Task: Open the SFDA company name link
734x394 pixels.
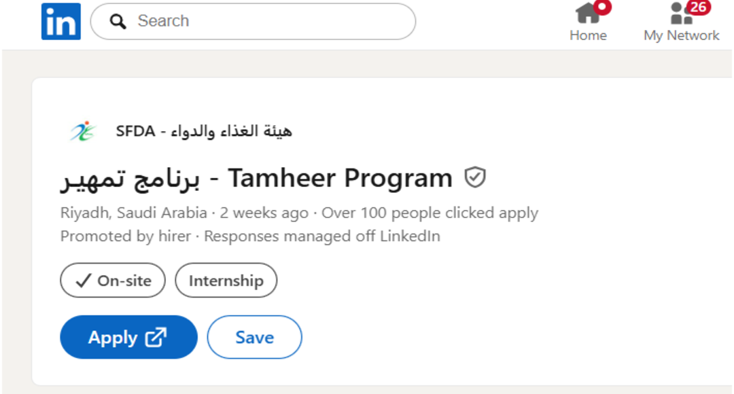Action: [x=204, y=131]
